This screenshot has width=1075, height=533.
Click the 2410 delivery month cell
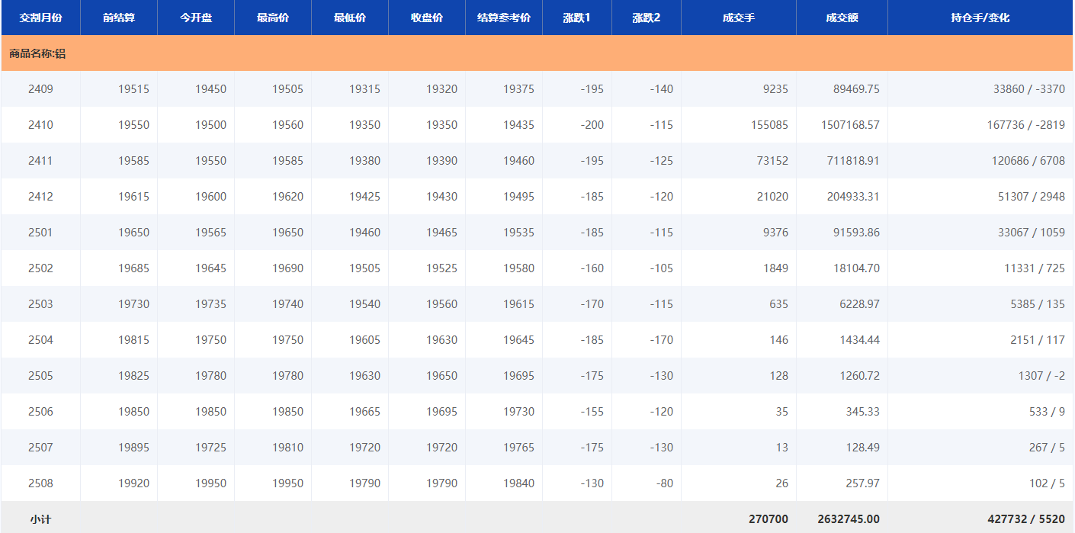[x=40, y=125]
